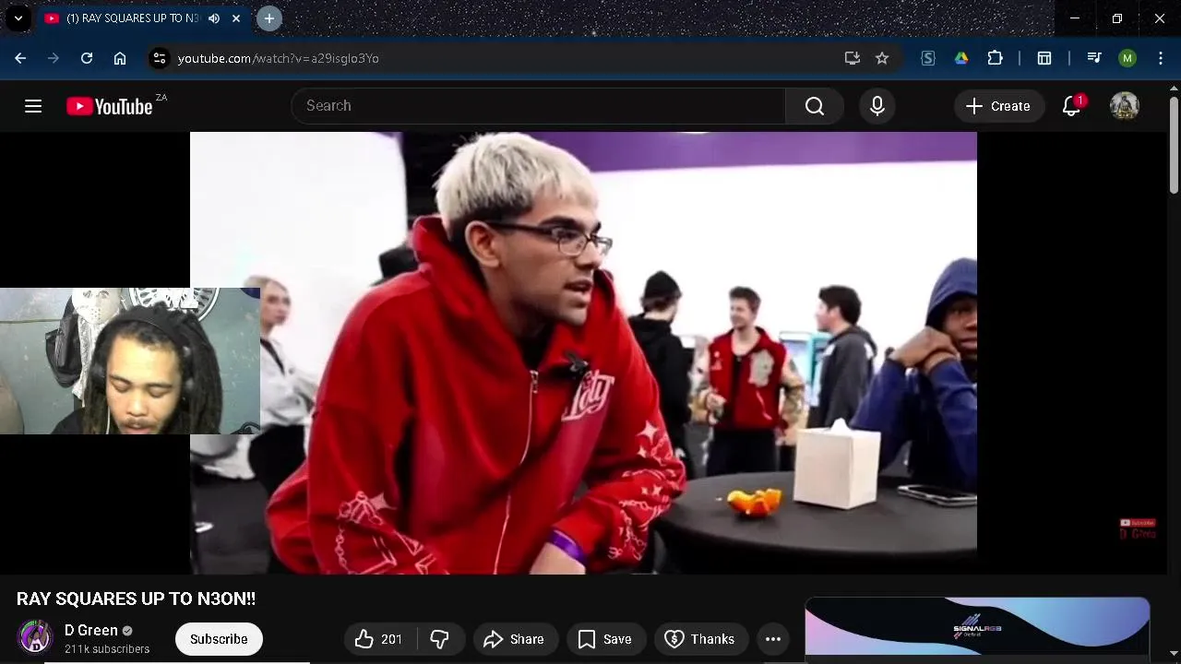Click the 211k subscribers text
This screenshot has height=664, width=1181.
click(107, 649)
